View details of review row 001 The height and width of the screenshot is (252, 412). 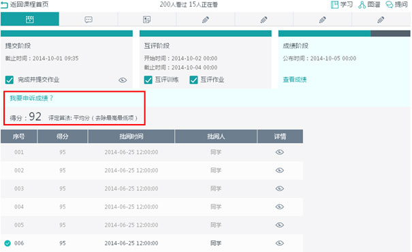click(x=280, y=152)
